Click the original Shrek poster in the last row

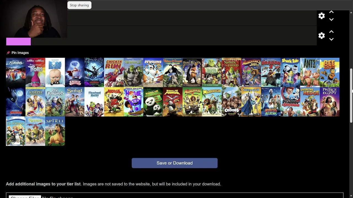click(x=35, y=131)
